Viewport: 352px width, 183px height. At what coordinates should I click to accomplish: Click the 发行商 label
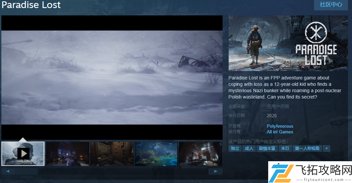tap(235, 132)
